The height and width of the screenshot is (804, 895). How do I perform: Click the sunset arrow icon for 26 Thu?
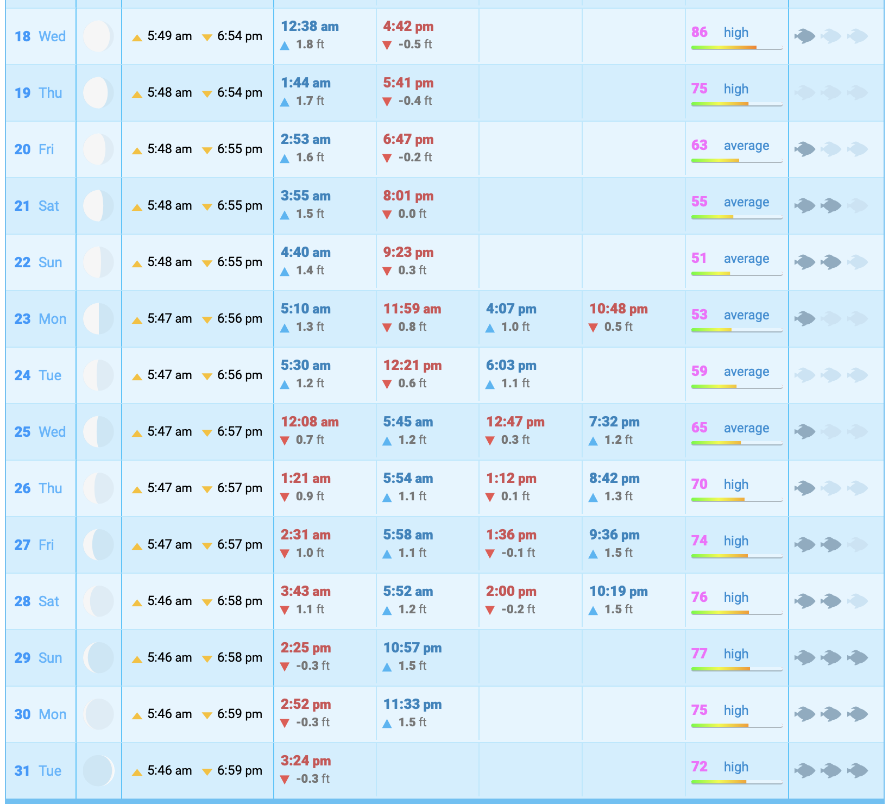click(207, 489)
